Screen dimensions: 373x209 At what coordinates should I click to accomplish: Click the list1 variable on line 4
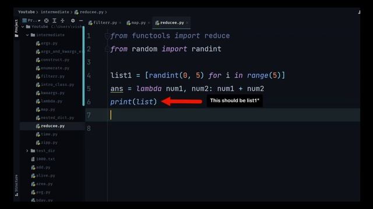[121, 75]
